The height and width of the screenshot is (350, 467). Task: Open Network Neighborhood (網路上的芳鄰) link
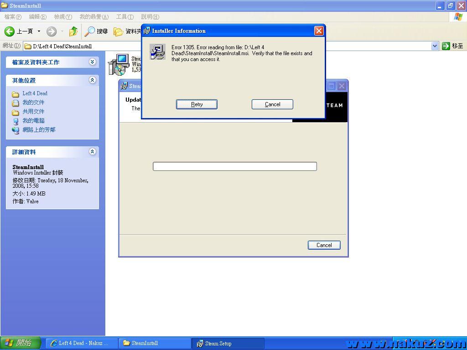pos(38,130)
